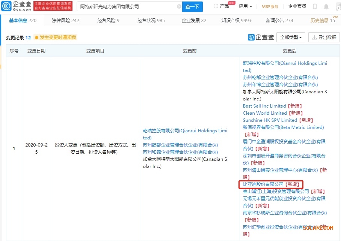Click the 序号 column header

[14, 51]
